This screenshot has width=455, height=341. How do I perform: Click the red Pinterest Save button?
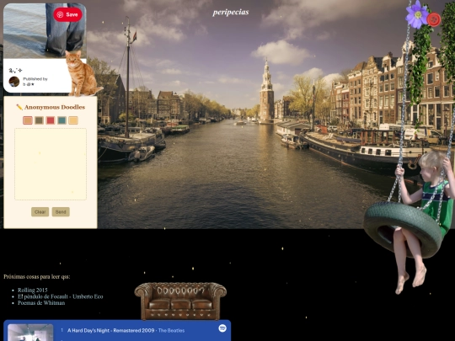(67, 14)
